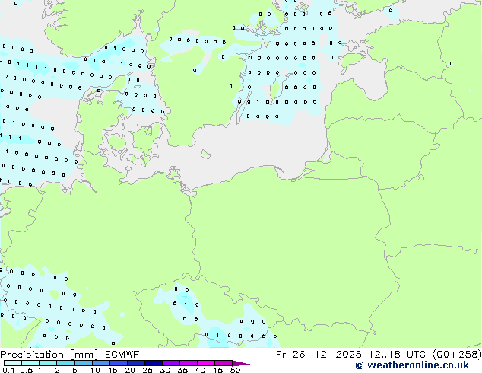The height and width of the screenshot is (373, 482).
Task: Click the 45–50 mm legend swatch
Action: coord(224,363)
